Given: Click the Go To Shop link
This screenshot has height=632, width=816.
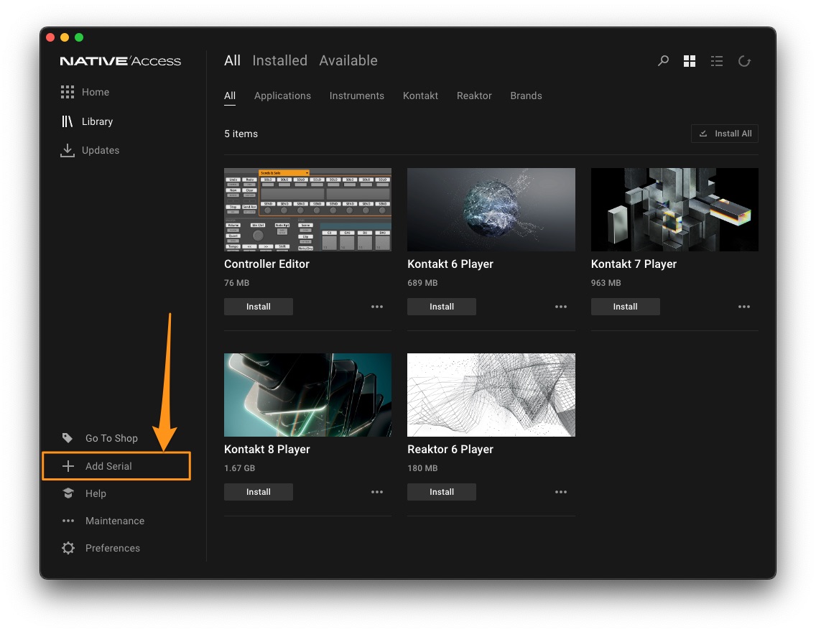Looking at the screenshot, I should (x=111, y=438).
